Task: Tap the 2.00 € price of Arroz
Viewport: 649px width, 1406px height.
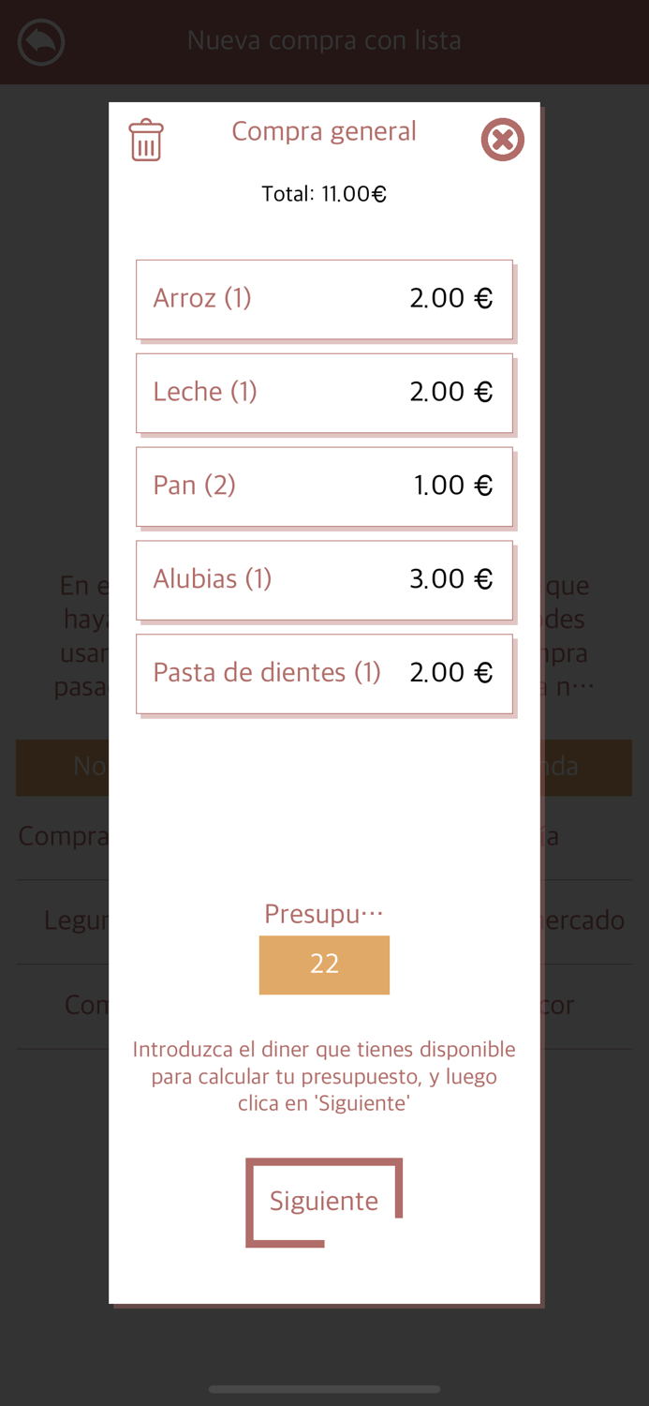Action: click(451, 297)
